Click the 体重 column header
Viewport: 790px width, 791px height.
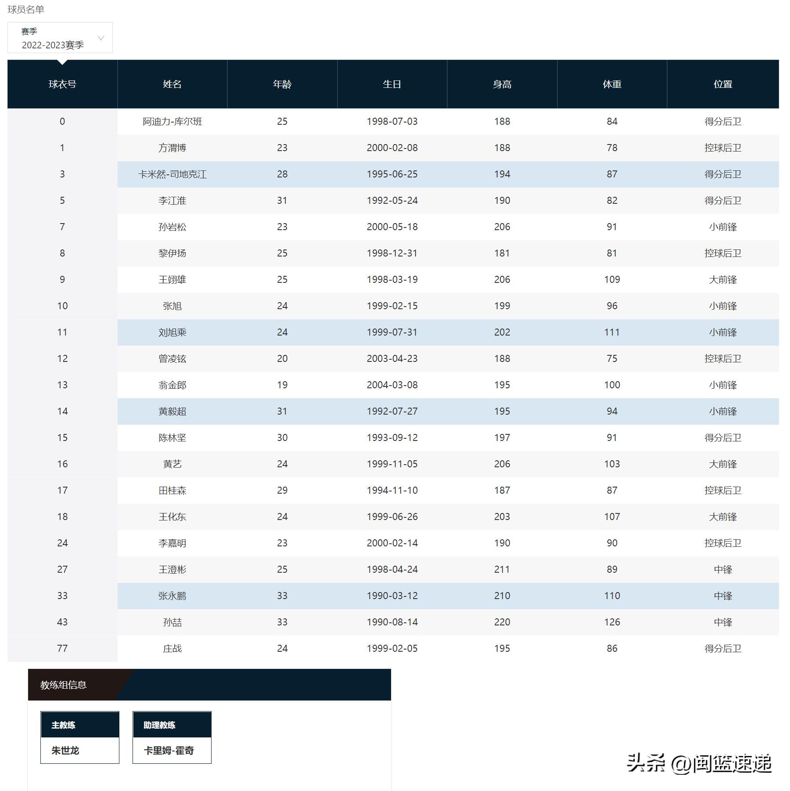pos(612,84)
